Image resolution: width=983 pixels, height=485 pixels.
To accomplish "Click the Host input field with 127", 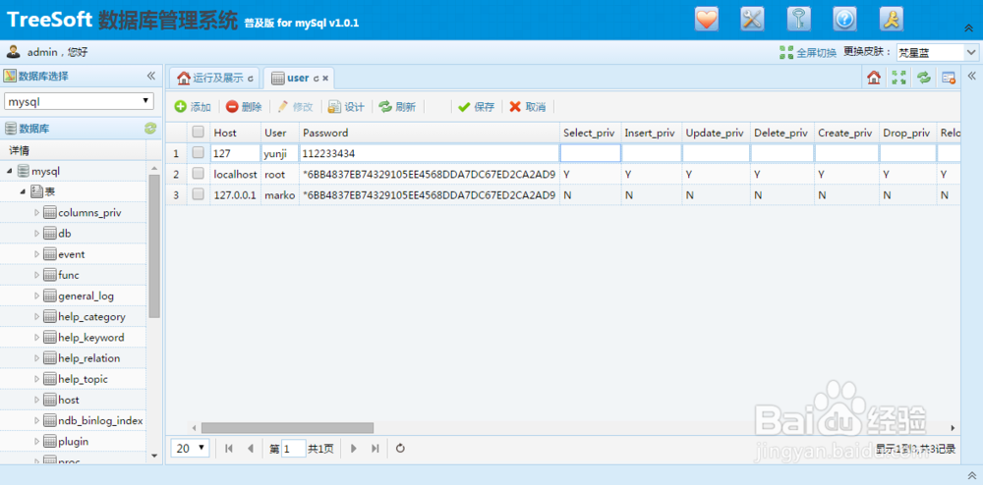I will [x=235, y=153].
